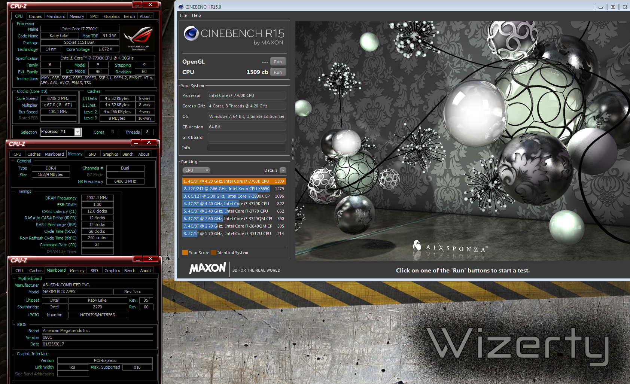
Task: Click the MAXON logo at bottom
Action: pos(207,268)
